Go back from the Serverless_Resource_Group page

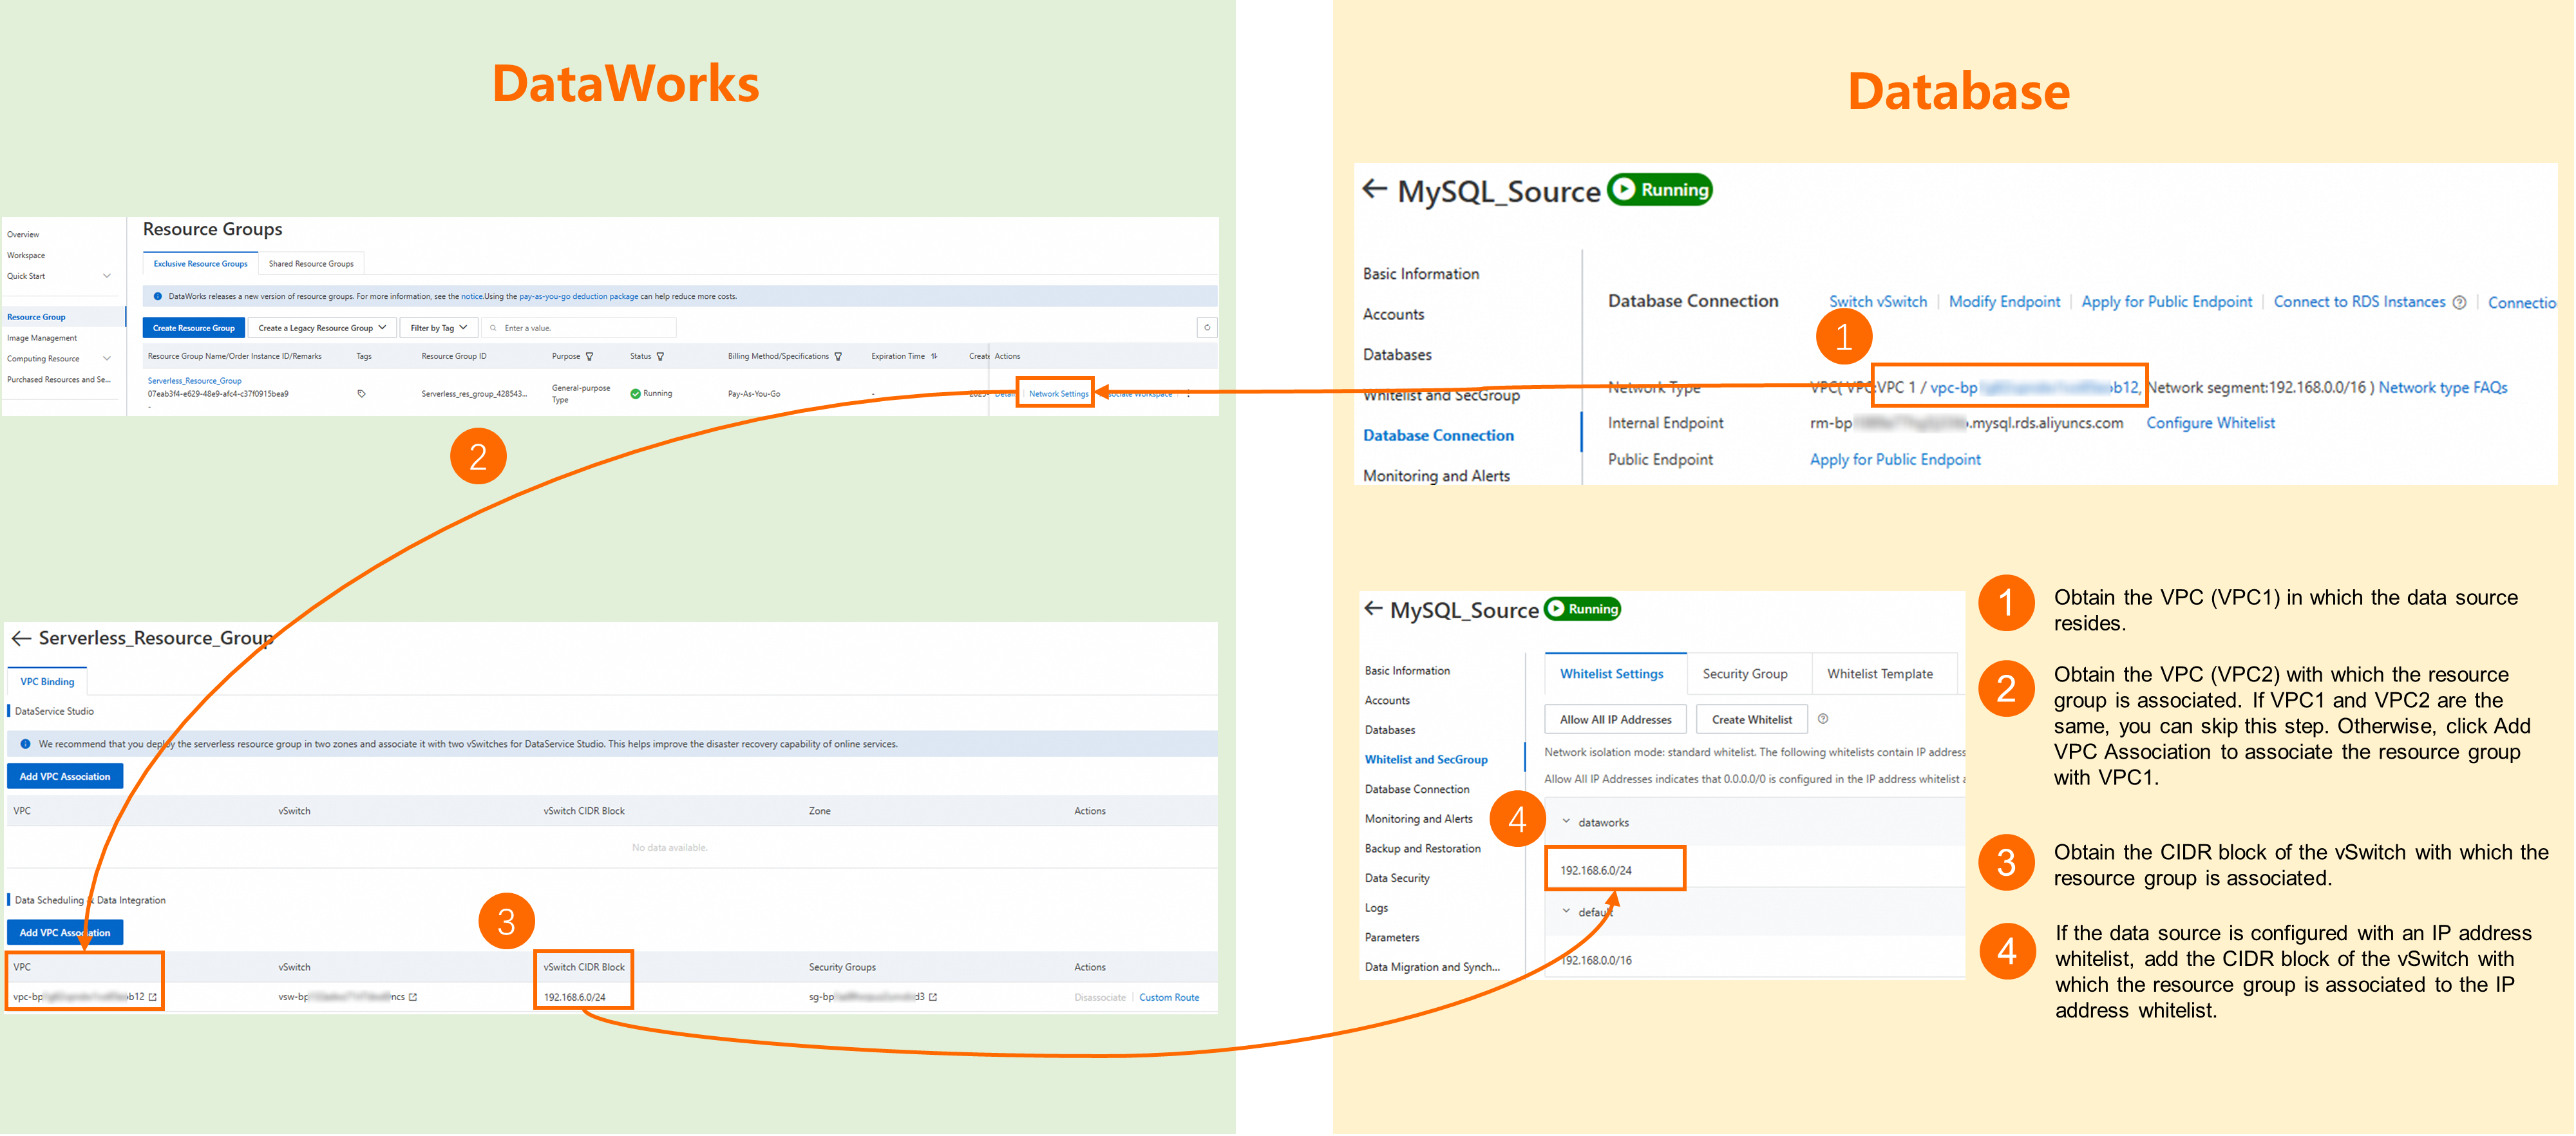tap(21, 639)
